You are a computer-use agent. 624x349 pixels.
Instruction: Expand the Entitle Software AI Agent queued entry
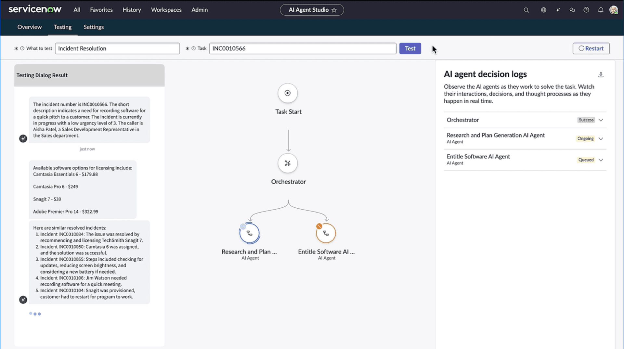point(601,160)
